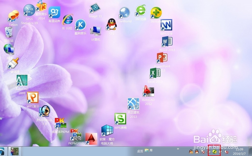Open red AutoCAD icon beside PKPM2010
252x156 pixels.
(x=91, y=139)
